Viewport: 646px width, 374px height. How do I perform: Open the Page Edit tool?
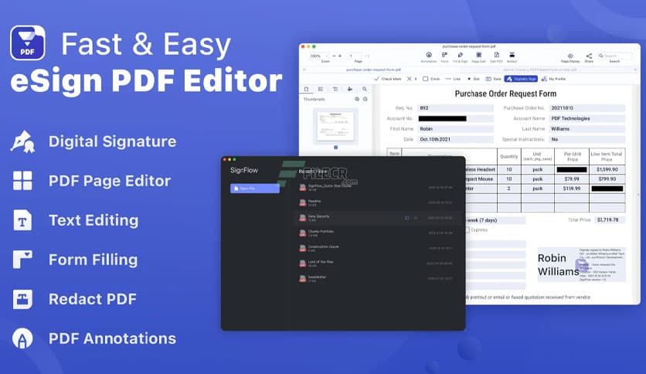point(478,57)
